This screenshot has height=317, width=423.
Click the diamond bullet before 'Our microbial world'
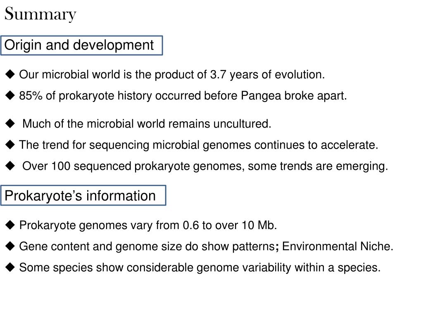[10, 74]
